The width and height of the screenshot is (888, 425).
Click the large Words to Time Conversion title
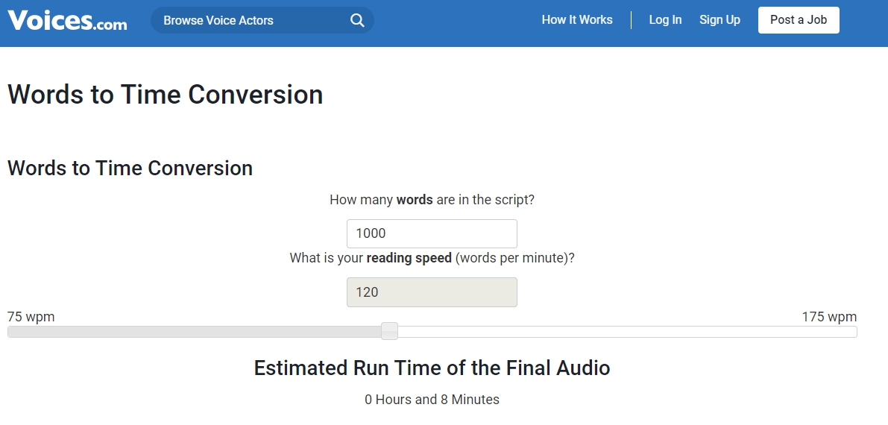tap(166, 95)
